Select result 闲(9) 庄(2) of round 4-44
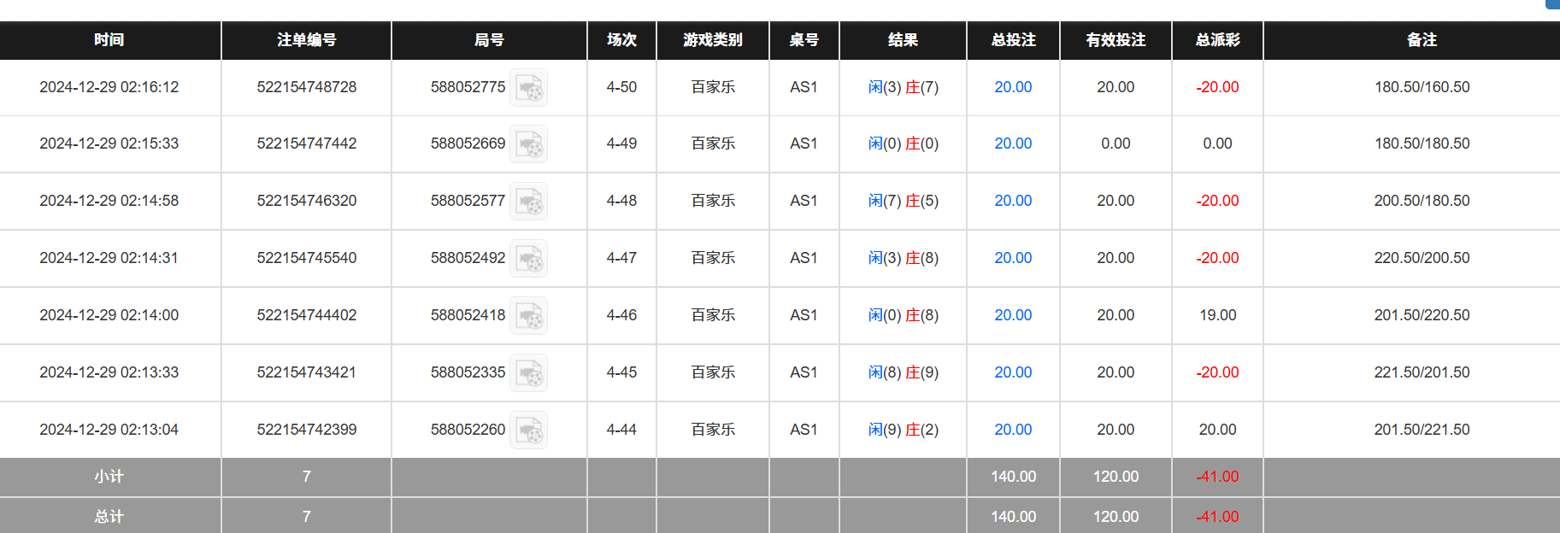The width and height of the screenshot is (1560, 533). (903, 430)
